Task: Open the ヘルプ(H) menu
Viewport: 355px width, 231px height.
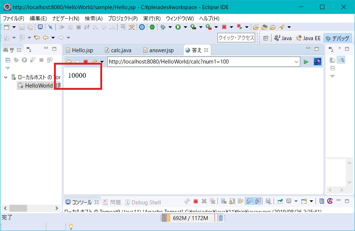Action: click(x=209, y=18)
